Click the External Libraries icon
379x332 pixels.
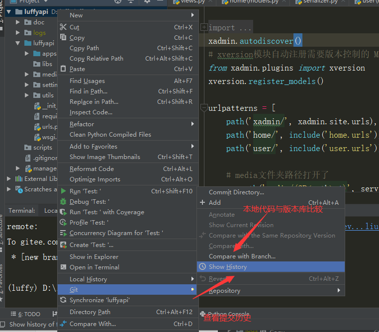(x=19, y=179)
